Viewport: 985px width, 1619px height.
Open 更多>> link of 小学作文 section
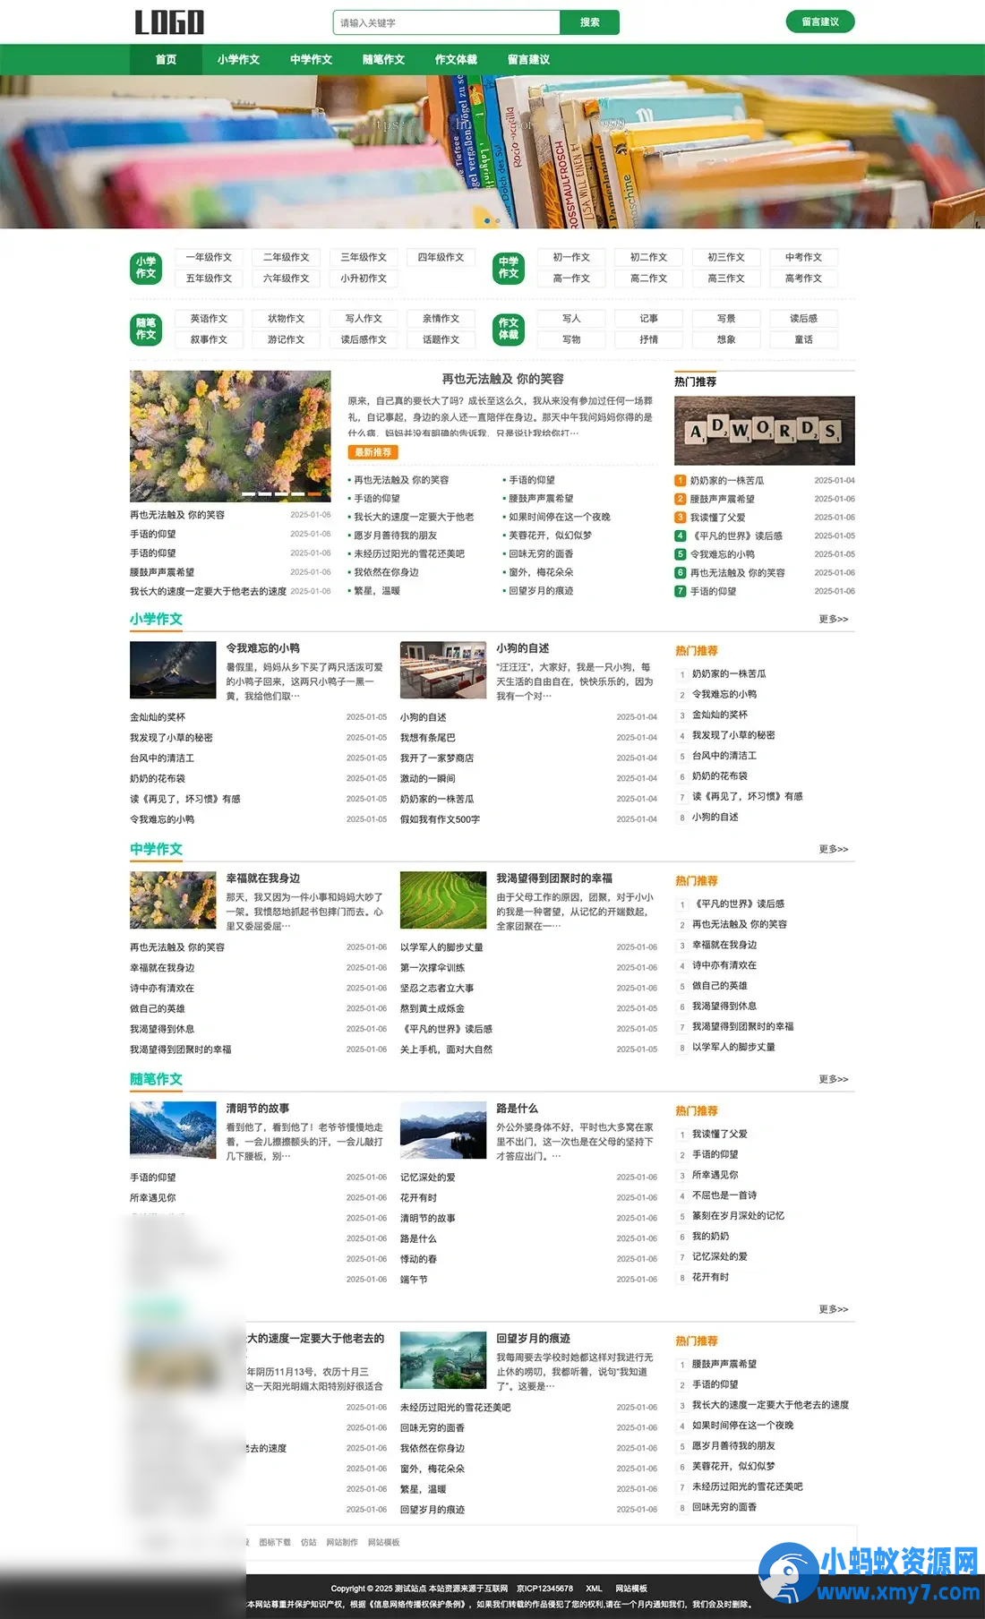(833, 619)
